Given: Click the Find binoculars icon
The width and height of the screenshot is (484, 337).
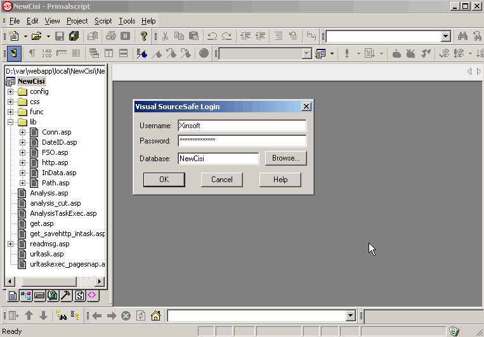Looking at the screenshot, I should 462,36.
